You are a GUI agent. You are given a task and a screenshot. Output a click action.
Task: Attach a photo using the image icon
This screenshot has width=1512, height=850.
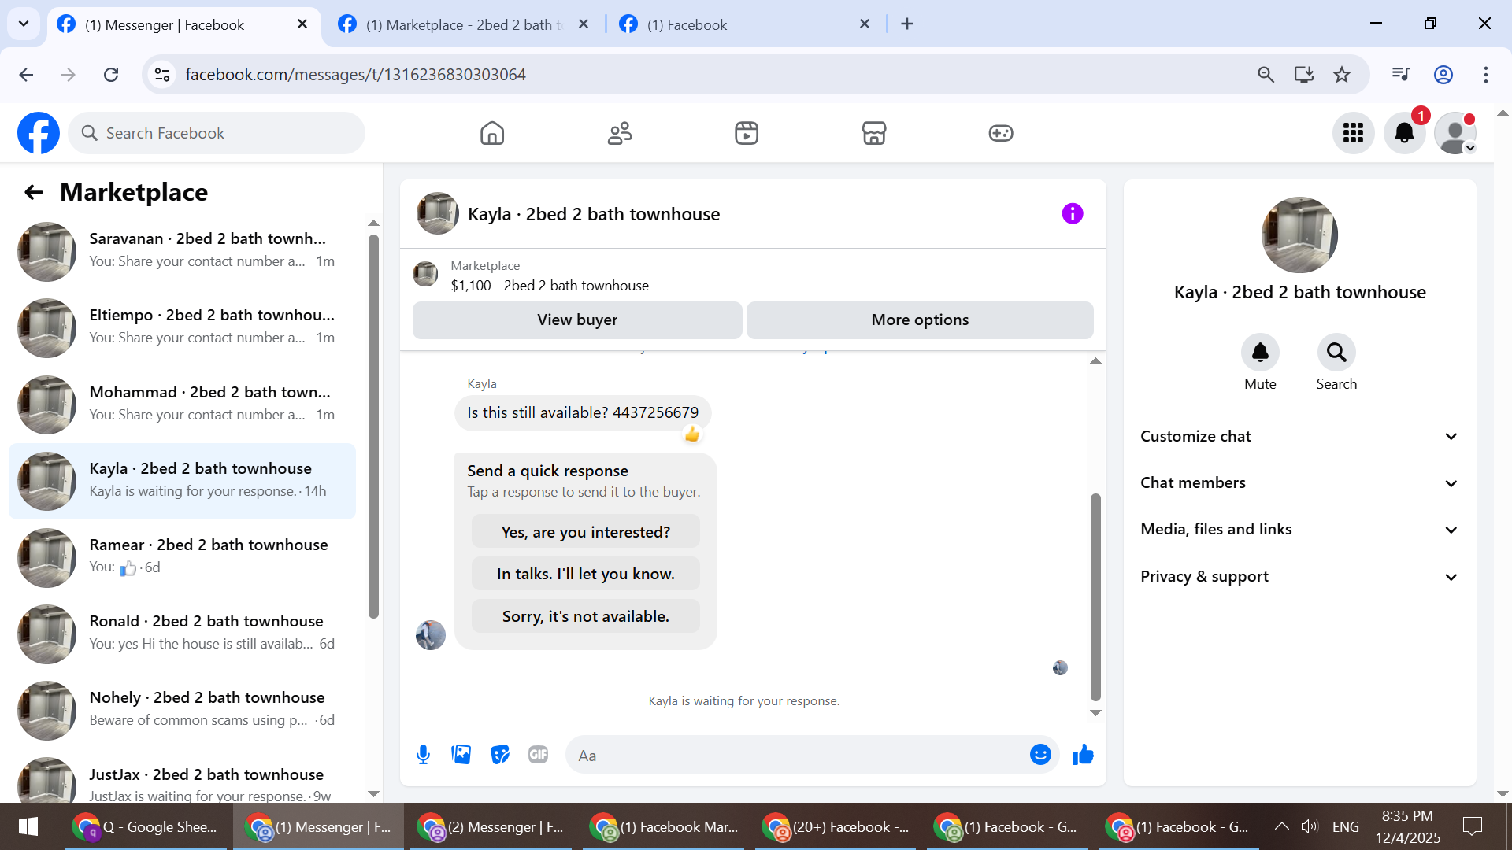point(461,755)
